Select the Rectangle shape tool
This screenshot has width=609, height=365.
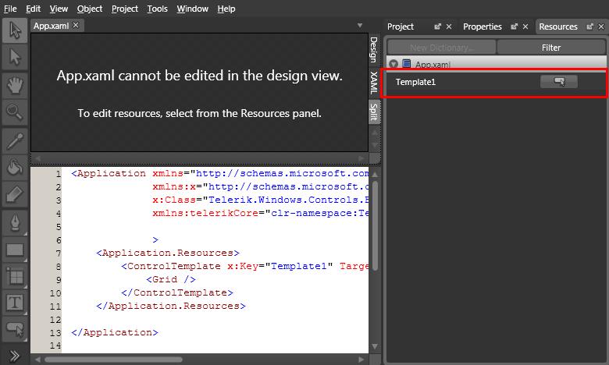pyautogui.click(x=15, y=250)
